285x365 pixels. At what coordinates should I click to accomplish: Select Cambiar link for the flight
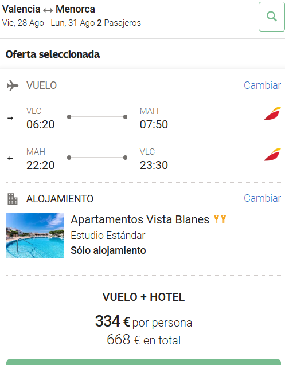click(x=262, y=85)
